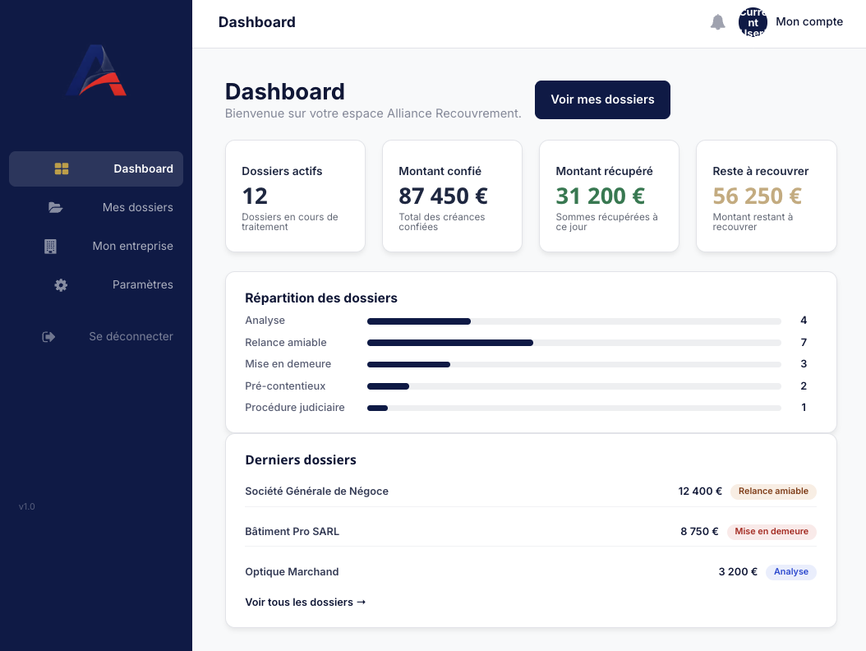Click the Pré-contentieux row label

point(286,386)
